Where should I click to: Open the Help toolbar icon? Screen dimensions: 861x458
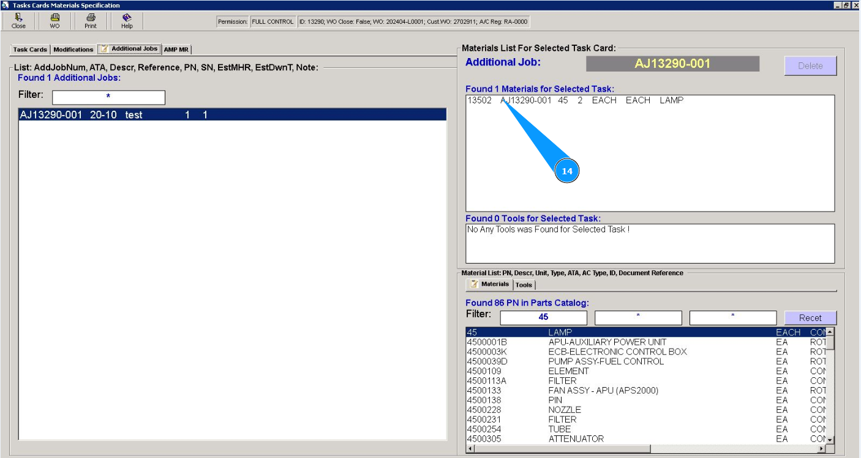(x=127, y=21)
